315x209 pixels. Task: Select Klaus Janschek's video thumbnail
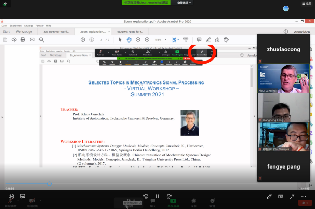coord(282,78)
